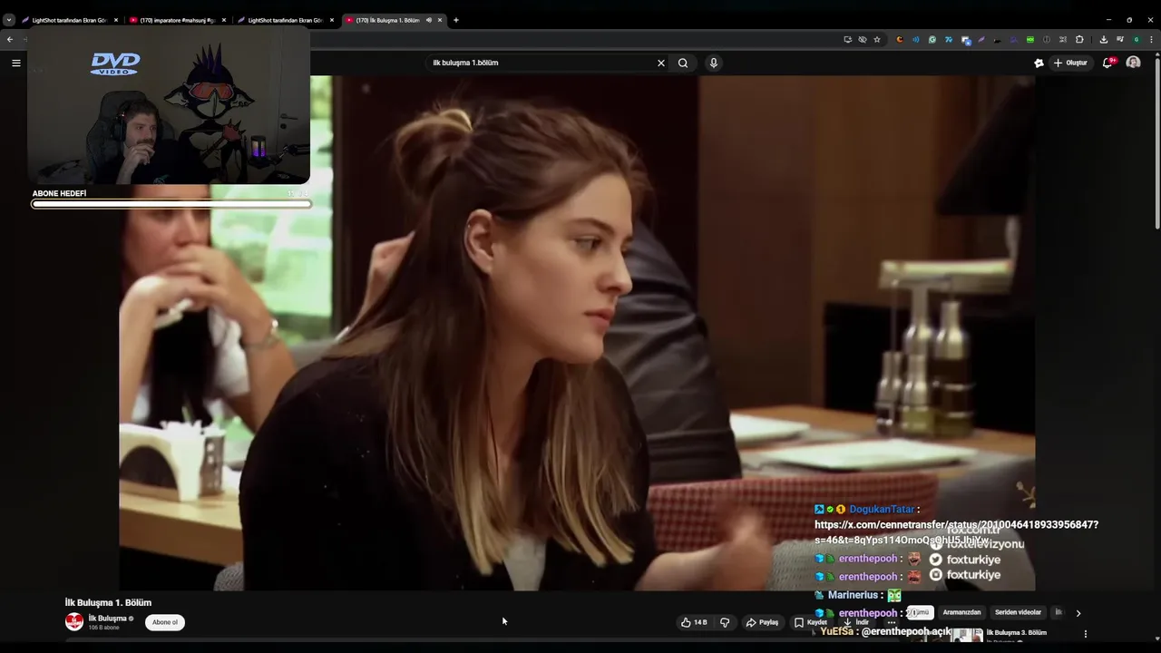The image size is (1161, 653).
Task: Click the 7TV extension icon
Action: [949, 39]
